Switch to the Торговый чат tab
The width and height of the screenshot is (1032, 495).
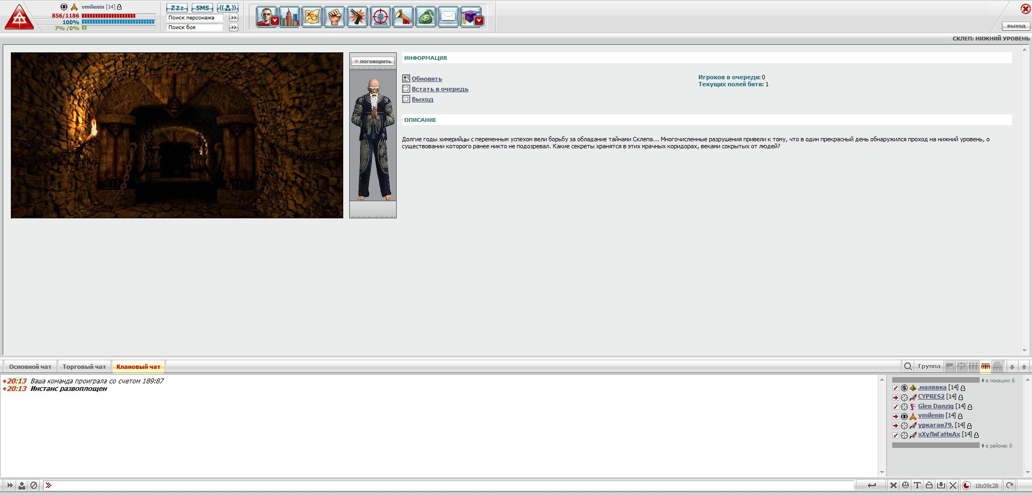(x=84, y=367)
